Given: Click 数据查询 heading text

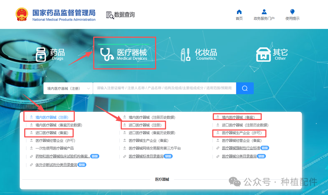Looking at the screenshot, I should pyautogui.click(x=125, y=15).
